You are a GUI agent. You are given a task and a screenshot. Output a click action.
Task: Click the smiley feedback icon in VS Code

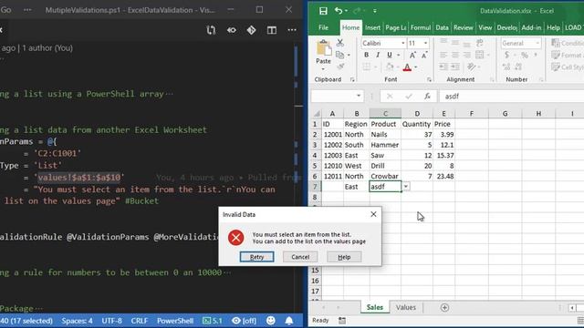pos(271,321)
